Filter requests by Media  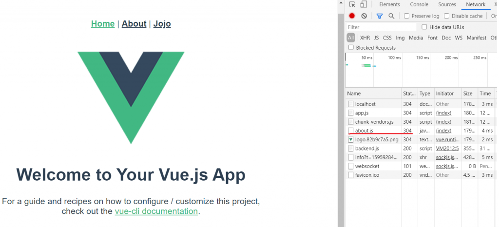(x=416, y=38)
